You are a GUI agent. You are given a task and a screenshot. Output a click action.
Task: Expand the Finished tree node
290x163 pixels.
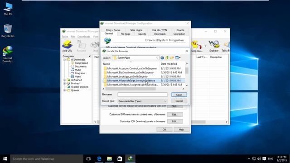[x=64, y=83]
